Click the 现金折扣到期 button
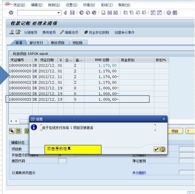The width and height of the screenshot is (195, 194). tap(96, 33)
